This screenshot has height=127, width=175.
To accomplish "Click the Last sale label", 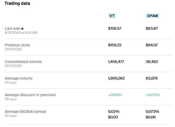I will (x=13, y=28).
